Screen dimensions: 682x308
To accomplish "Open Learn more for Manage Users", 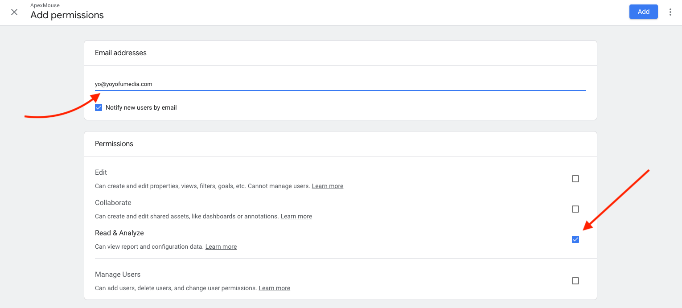I will point(274,288).
